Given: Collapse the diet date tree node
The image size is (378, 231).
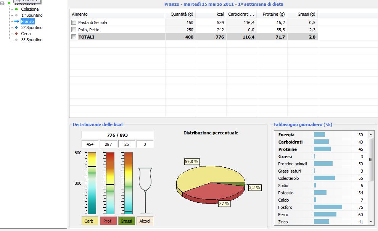Looking at the screenshot, I should coord(2,3).
